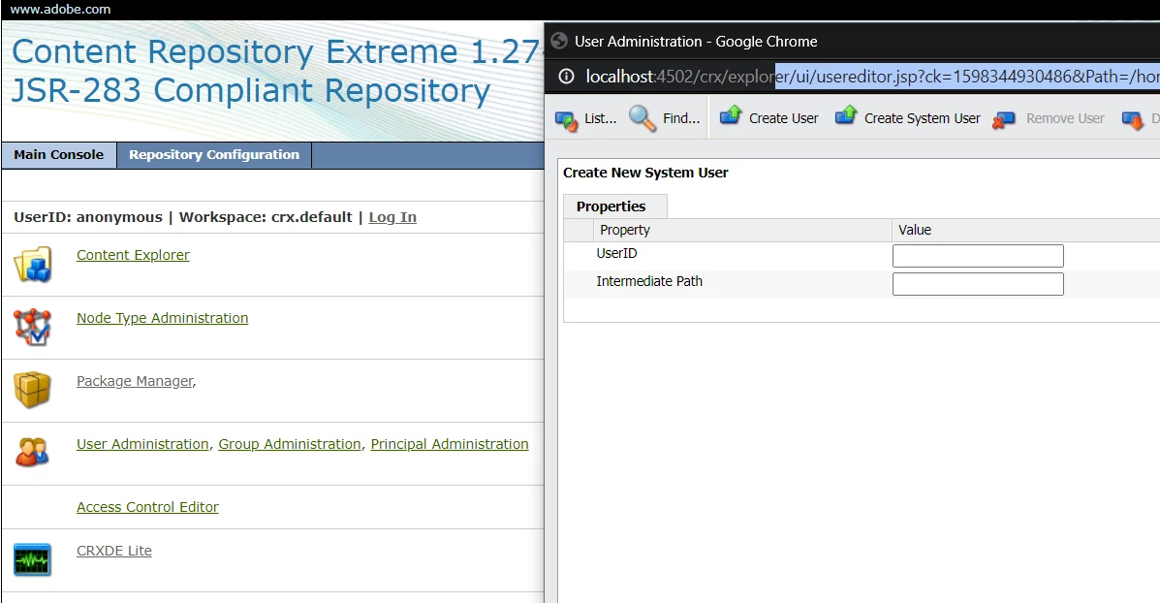This screenshot has height=603, width=1160.
Task: Click the Workspace: crx.default text
Action: pyautogui.click(x=266, y=217)
